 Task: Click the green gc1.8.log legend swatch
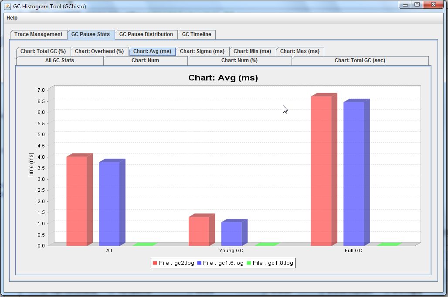(x=248, y=263)
